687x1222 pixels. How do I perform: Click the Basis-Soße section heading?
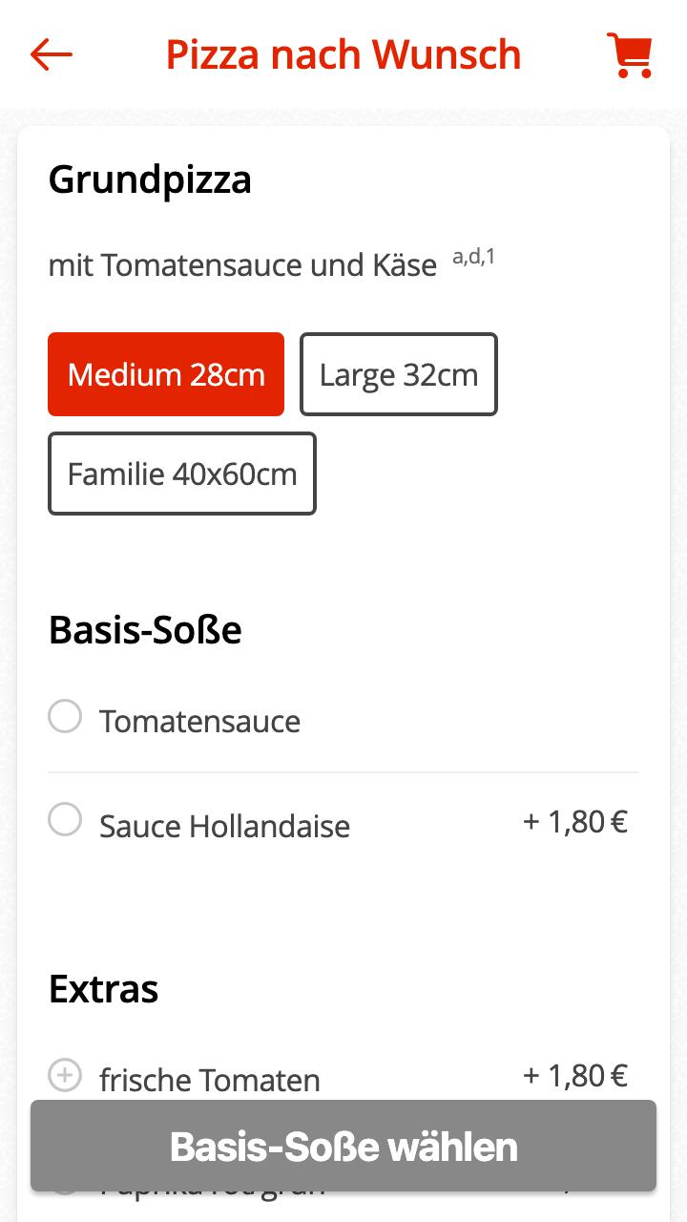point(145,630)
